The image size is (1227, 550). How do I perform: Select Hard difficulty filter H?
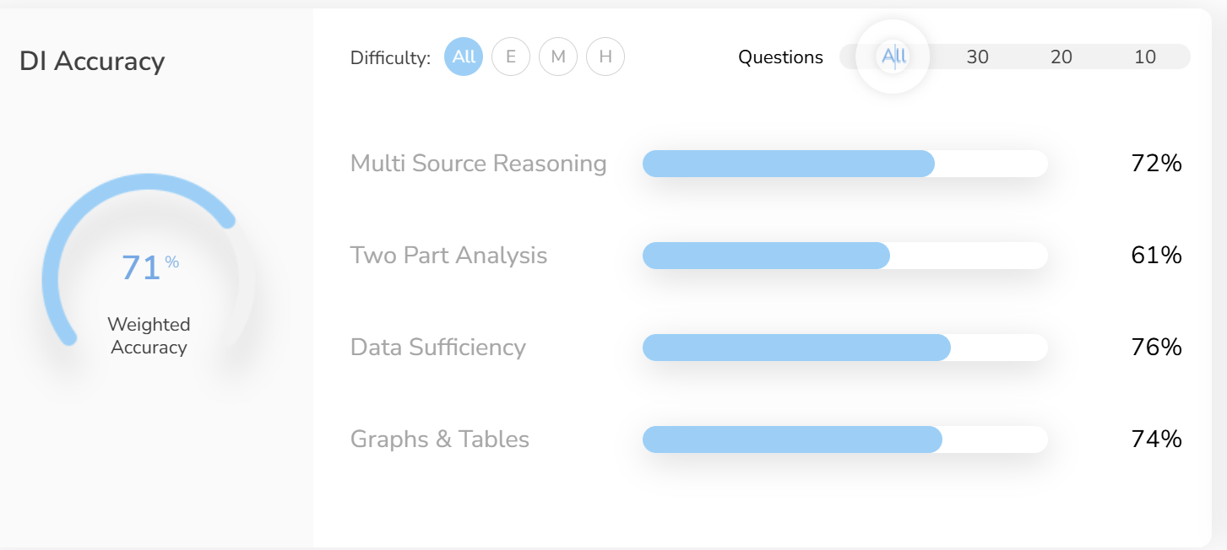coord(605,57)
